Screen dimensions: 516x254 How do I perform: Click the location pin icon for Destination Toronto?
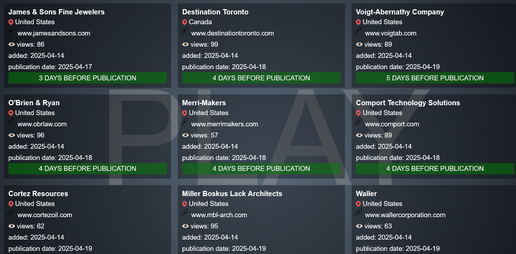tap(184, 22)
